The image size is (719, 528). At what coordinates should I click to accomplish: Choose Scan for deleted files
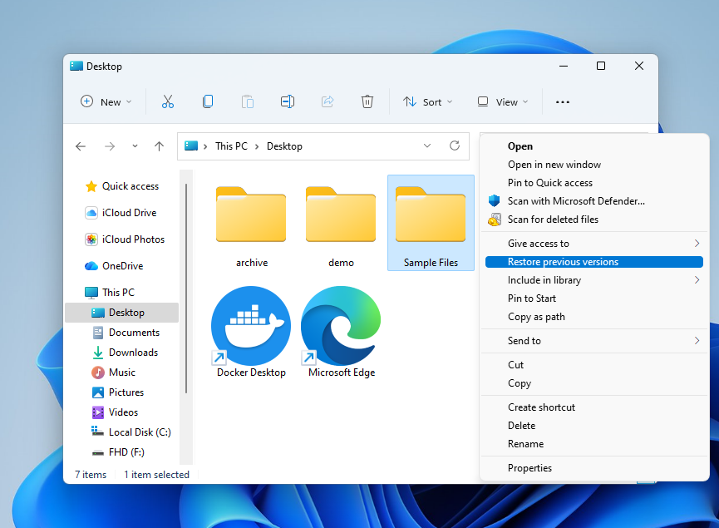click(594, 220)
